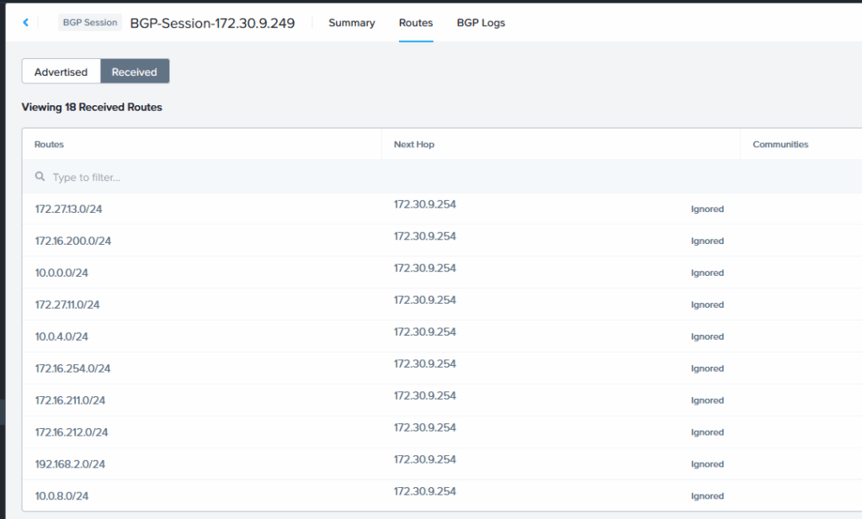Viewport: 862px width, 519px height.
Task: Click the back arrow icon
Action: pos(25,23)
